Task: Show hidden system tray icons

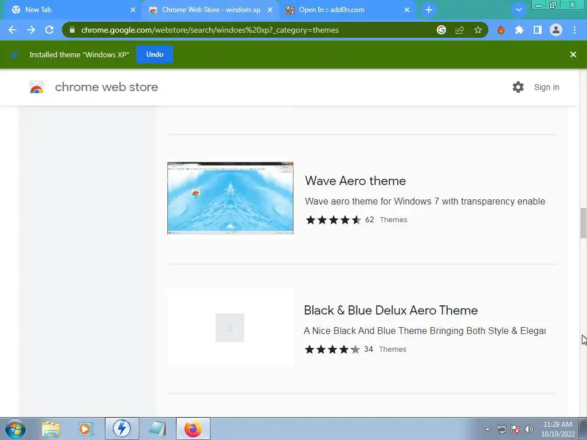Action: point(487,429)
